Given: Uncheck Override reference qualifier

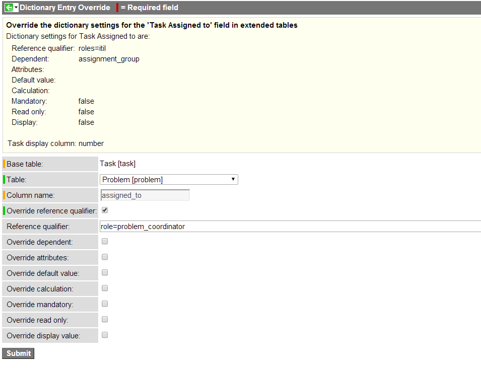Looking at the screenshot, I should (104, 210).
